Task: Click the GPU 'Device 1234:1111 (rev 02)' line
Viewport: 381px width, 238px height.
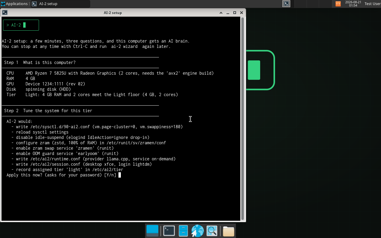Action: 46,84
